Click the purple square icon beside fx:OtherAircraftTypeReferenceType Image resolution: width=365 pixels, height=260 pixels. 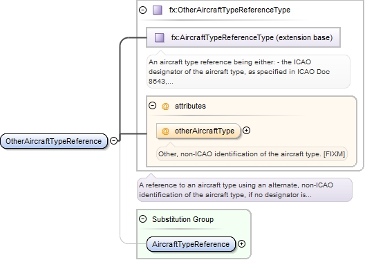(x=158, y=10)
